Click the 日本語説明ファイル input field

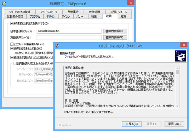point(69,31)
